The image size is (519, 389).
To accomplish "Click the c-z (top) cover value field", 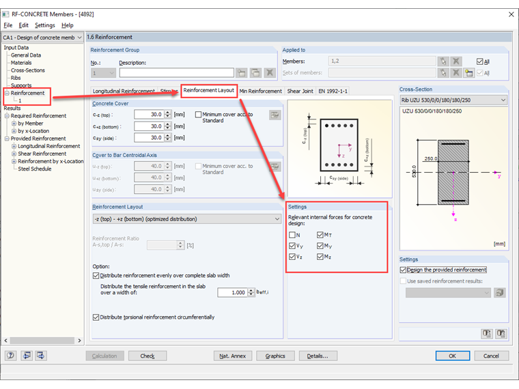I will point(149,115).
